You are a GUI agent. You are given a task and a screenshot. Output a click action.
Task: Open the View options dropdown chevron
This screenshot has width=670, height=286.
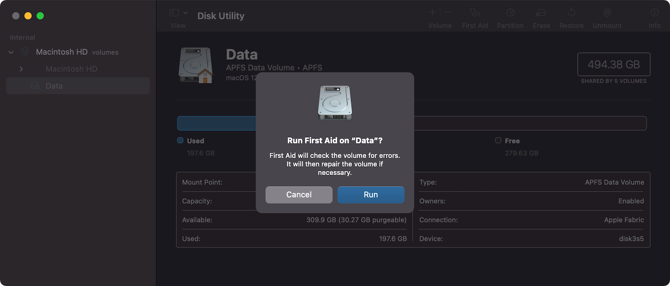(184, 12)
